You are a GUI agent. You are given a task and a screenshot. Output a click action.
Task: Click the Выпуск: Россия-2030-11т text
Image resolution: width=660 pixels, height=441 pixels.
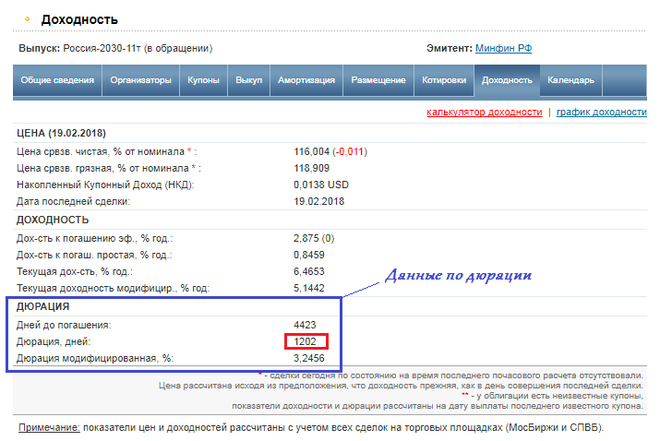pos(115,48)
